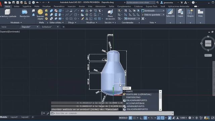The image size is (215, 121).
Task: Select the Line drawing tool
Action: 71,15
